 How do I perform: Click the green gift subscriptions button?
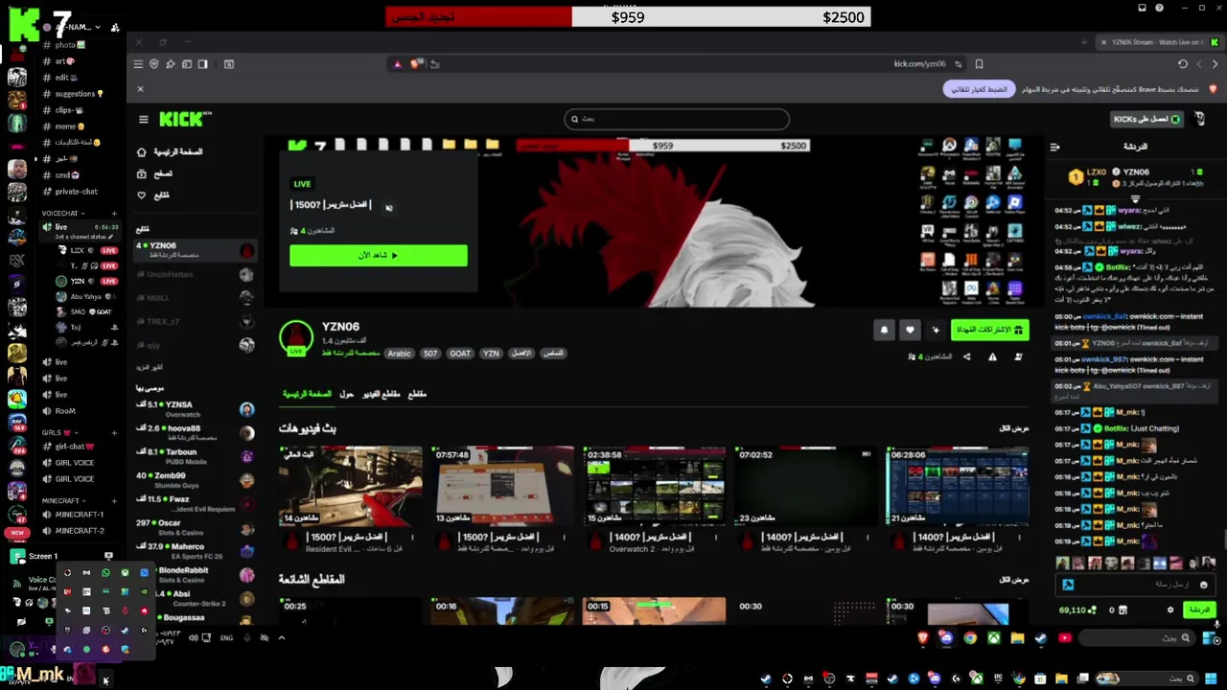(x=989, y=330)
